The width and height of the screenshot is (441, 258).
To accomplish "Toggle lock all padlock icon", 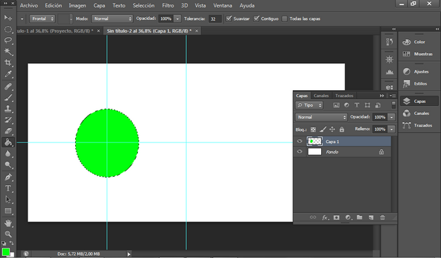I will tap(342, 129).
